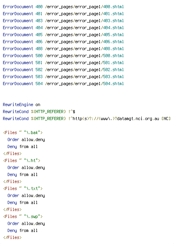
Task: Click the closing </Files> tag after .txt block
Action: (12, 209)
